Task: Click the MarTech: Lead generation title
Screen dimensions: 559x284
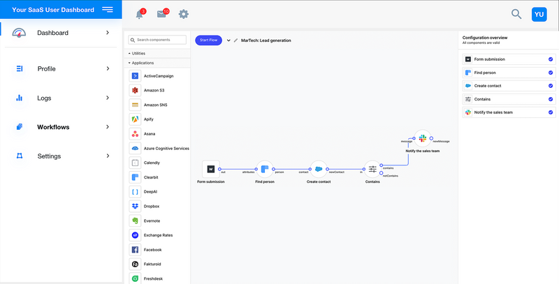Action: [266, 40]
